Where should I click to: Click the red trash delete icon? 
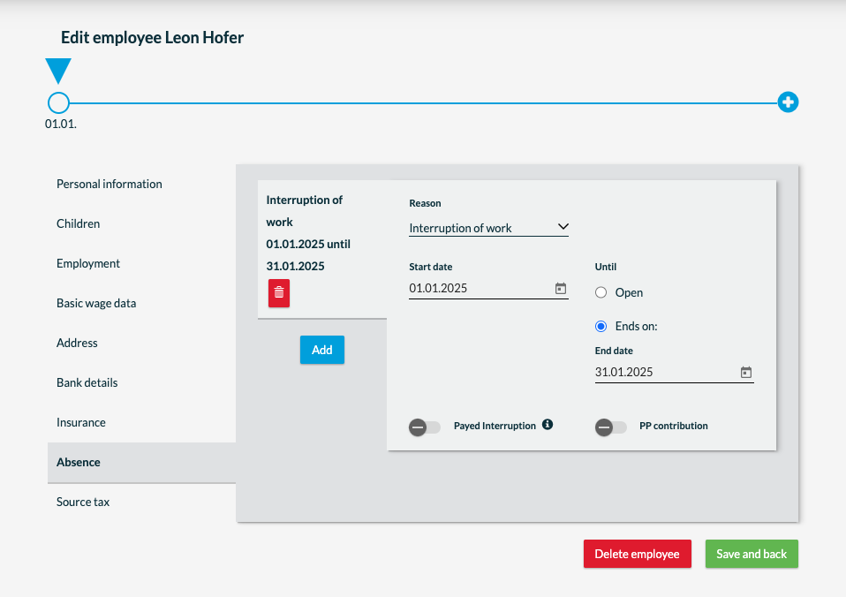[x=279, y=293]
